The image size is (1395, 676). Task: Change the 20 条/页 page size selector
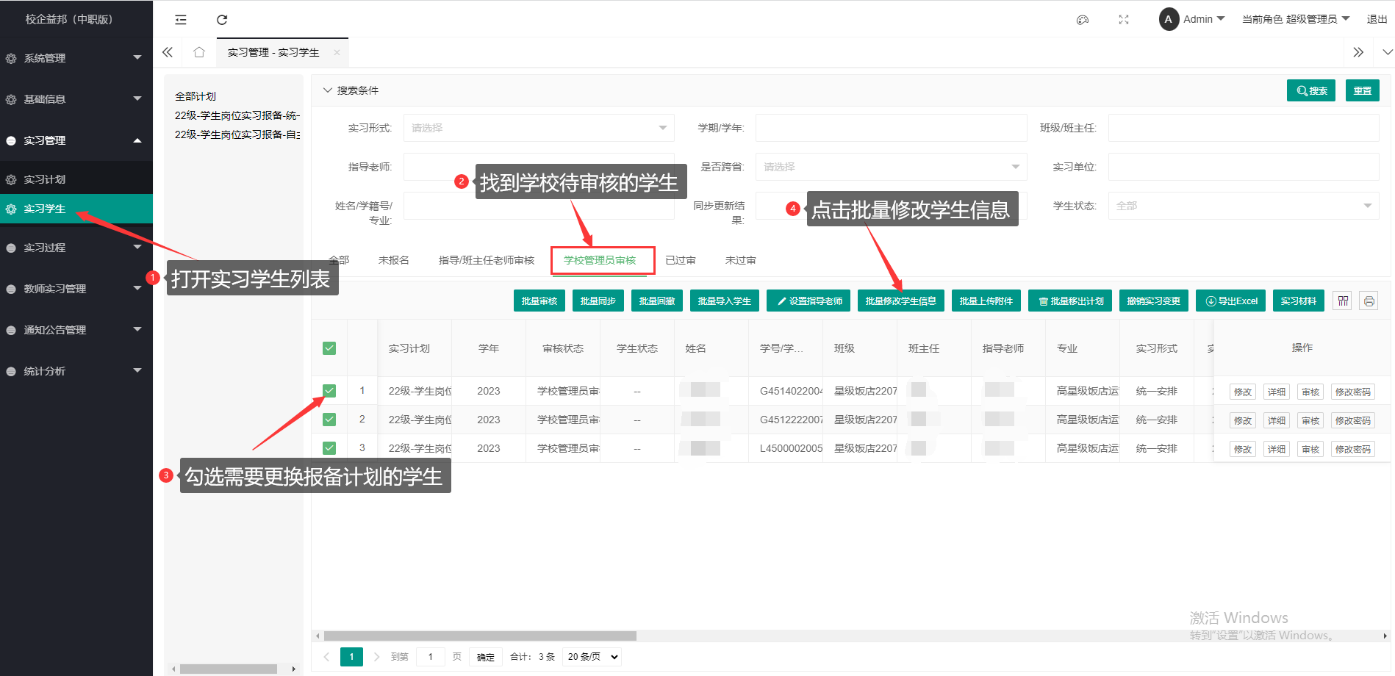tap(592, 657)
